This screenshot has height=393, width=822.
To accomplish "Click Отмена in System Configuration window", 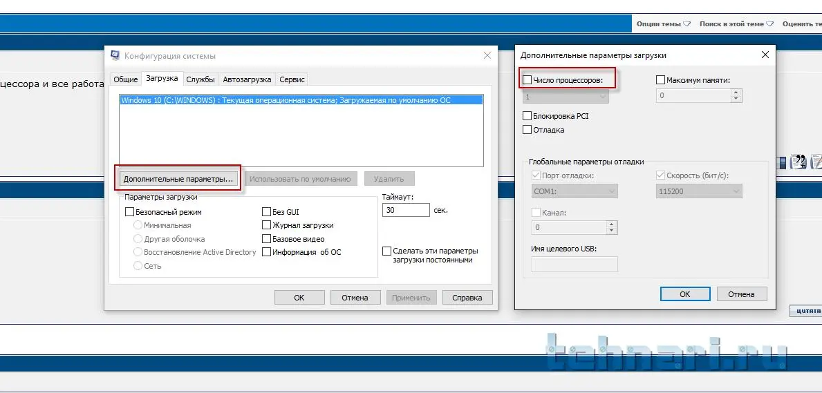I will click(x=355, y=298).
